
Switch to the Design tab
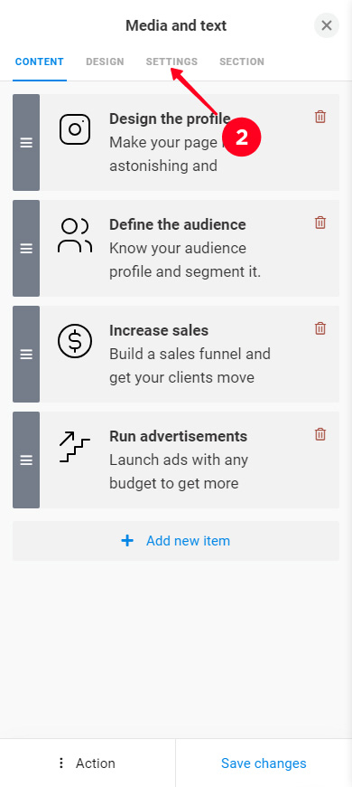[x=105, y=62]
